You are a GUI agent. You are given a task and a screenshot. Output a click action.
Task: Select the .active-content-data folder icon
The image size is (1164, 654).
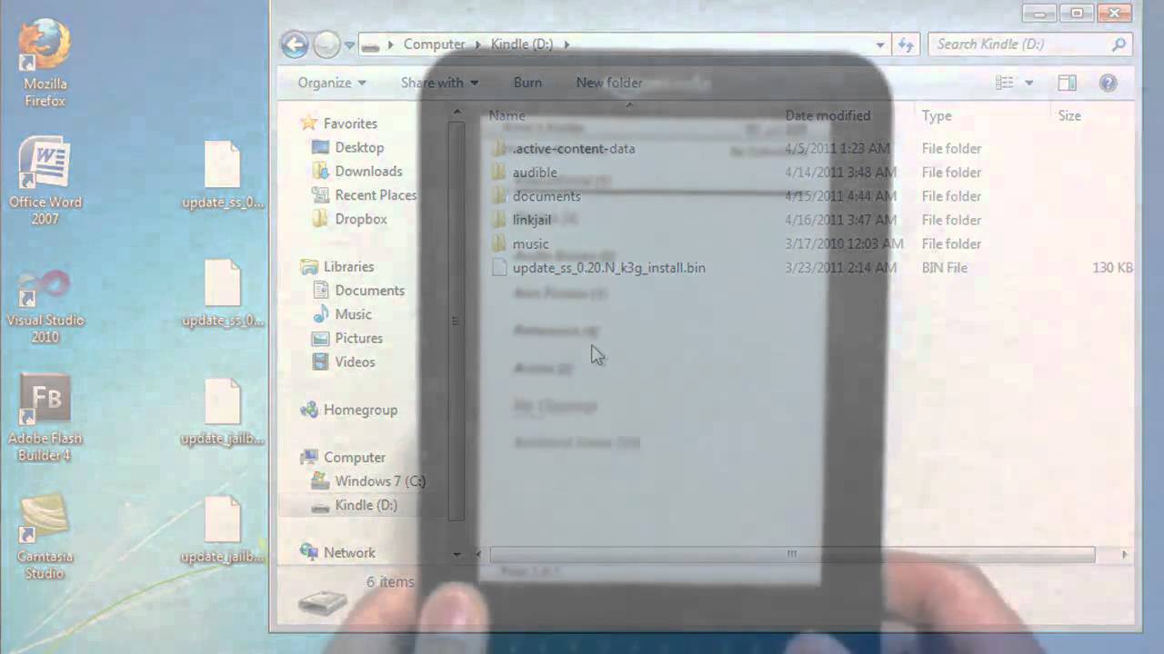coord(498,148)
